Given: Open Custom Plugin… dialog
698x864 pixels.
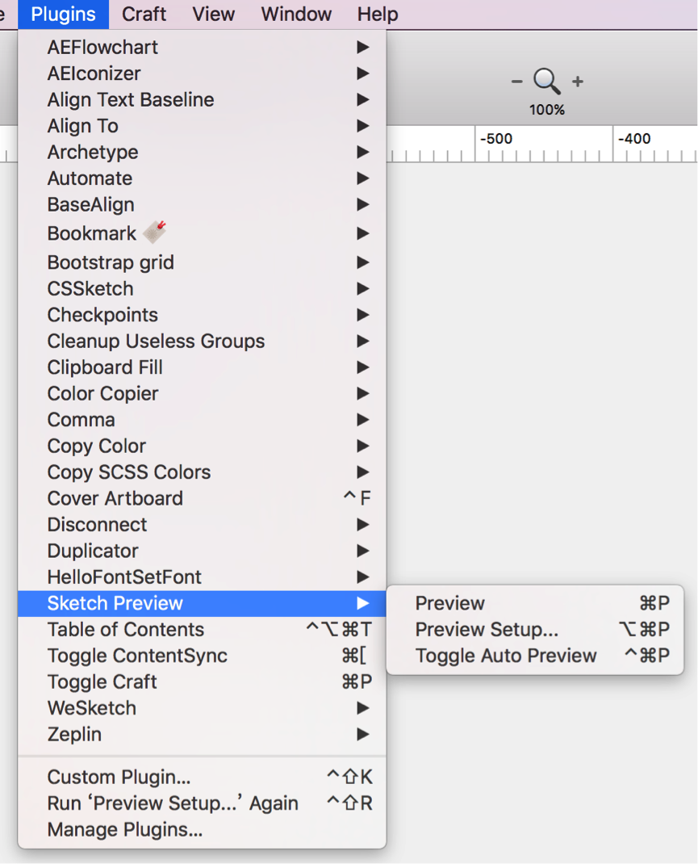Looking at the screenshot, I should click(119, 777).
